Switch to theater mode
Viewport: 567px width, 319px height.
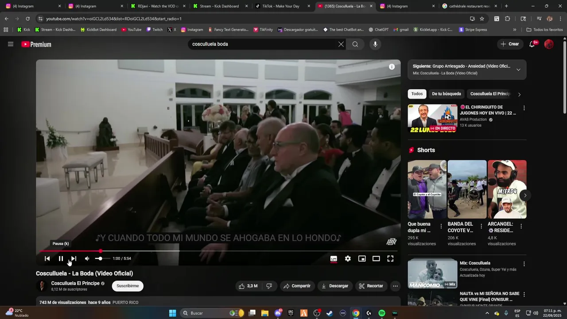click(x=376, y=259)
